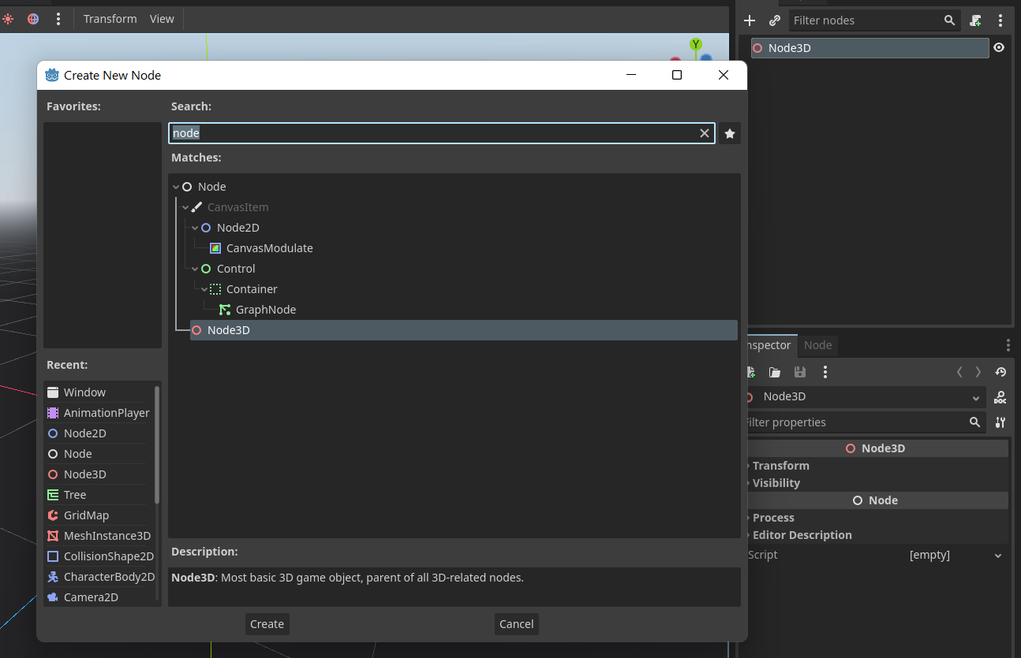Open the add child node plus icon
1021x658 pixels.
point(748,20)
